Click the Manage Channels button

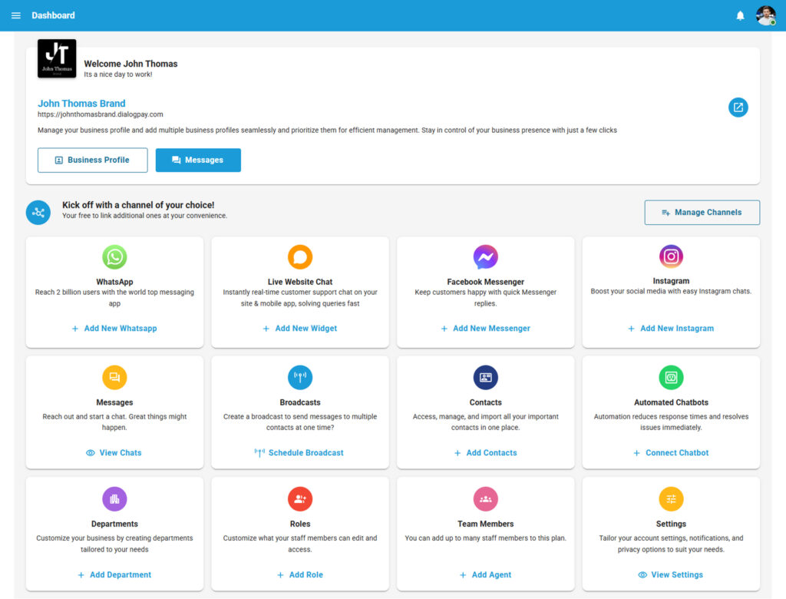702,213
